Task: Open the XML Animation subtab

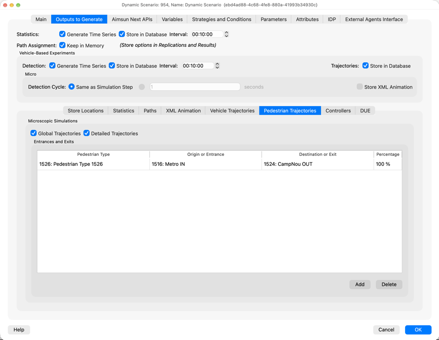Action: tap(183, 111)
